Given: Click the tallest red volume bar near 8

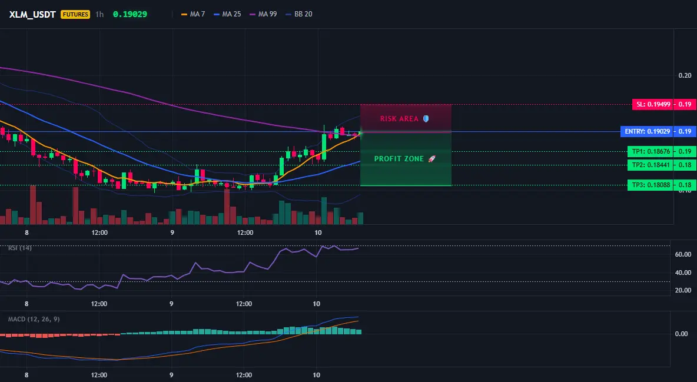Looking at the screenshot, I should pos(33,205).
